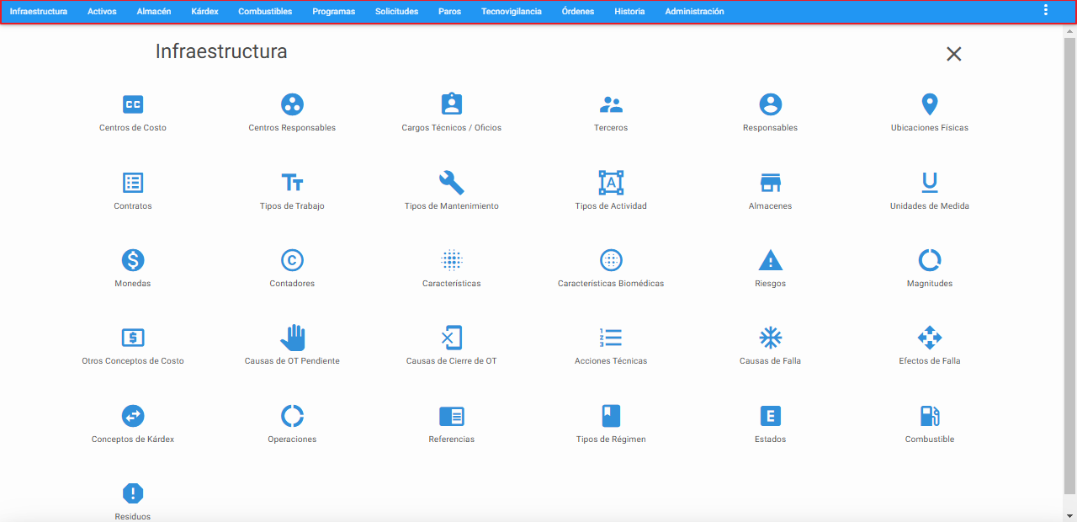Select the Contadores icon
This screenshot has height=522, width=1077.
292,260
